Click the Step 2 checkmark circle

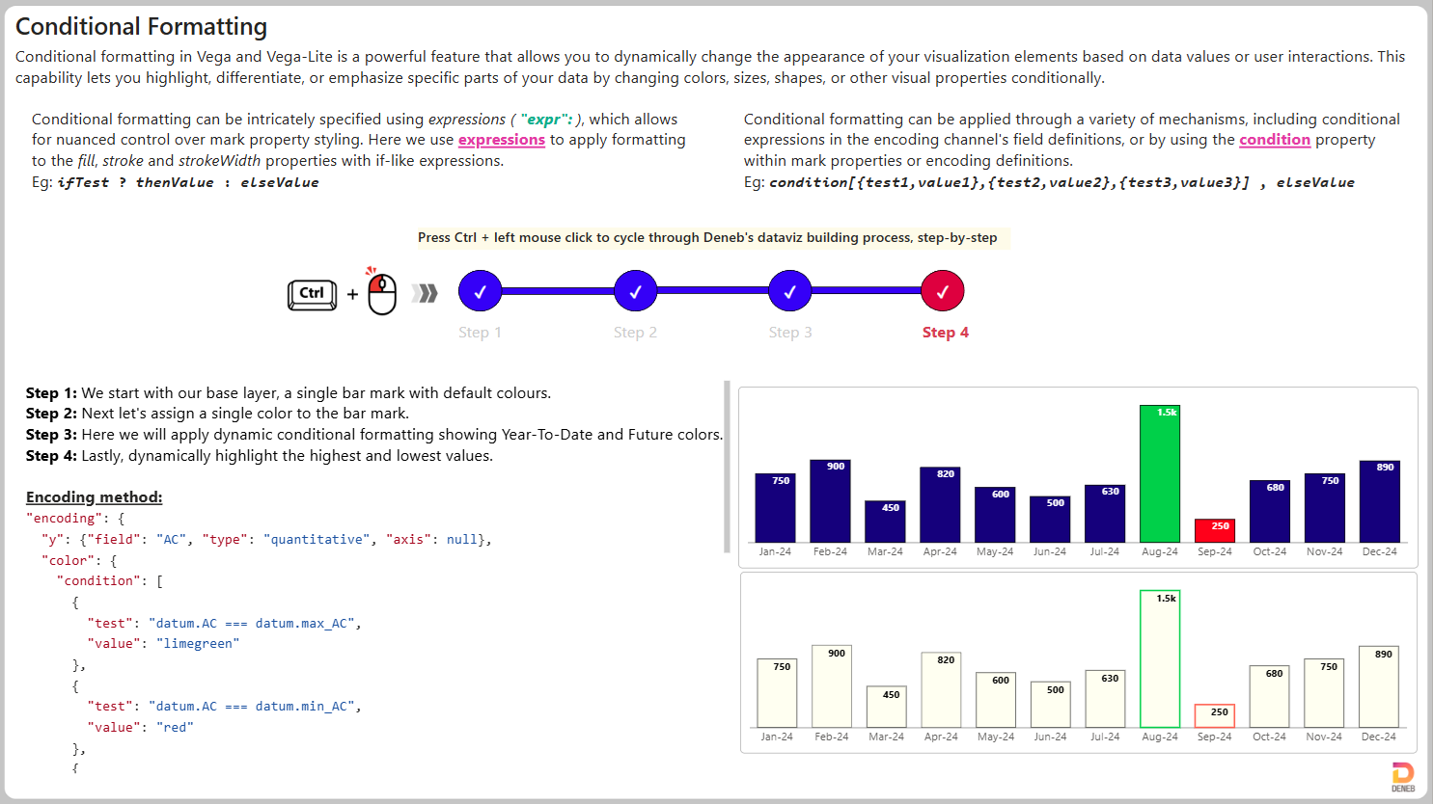[x=635, y=291]
